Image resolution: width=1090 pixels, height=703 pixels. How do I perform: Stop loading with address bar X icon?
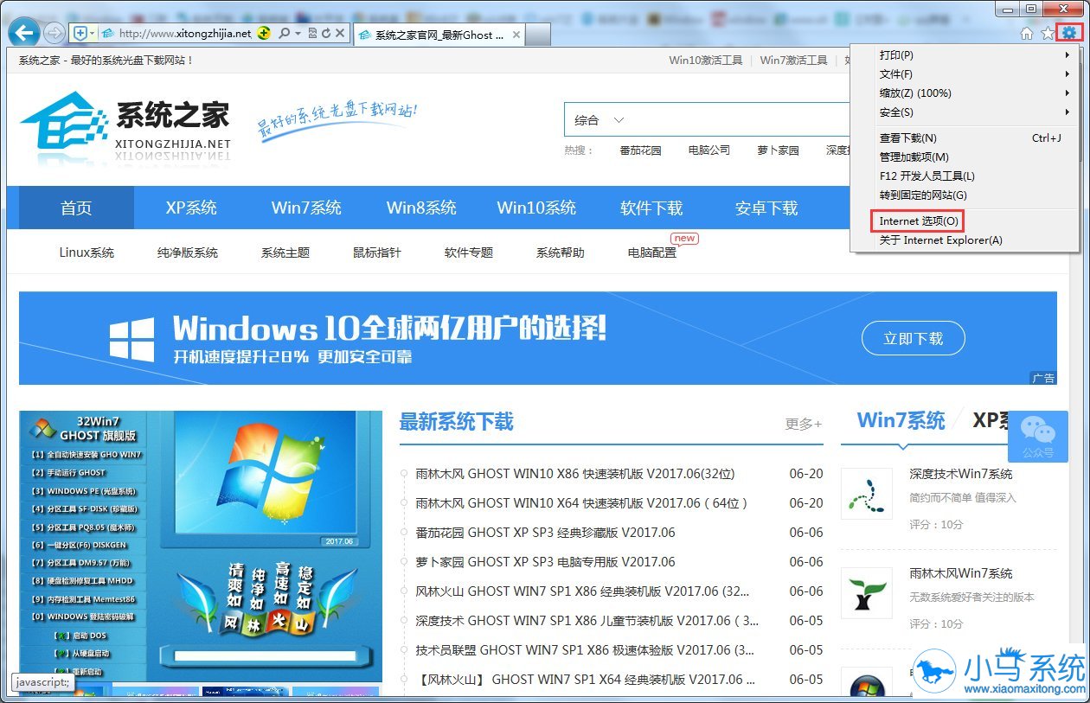(340, 33)
